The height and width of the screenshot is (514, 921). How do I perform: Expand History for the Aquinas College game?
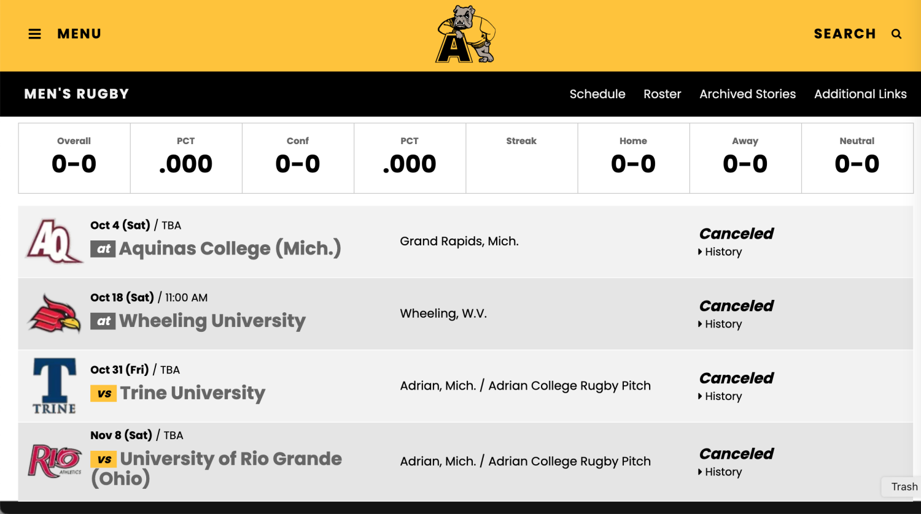tap(723, 252)
